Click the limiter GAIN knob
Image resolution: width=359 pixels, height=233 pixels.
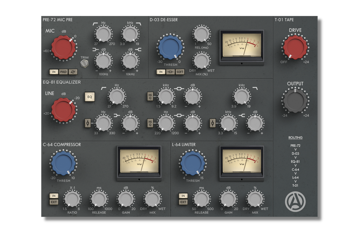pyautogui.click(x=228, y=199)
